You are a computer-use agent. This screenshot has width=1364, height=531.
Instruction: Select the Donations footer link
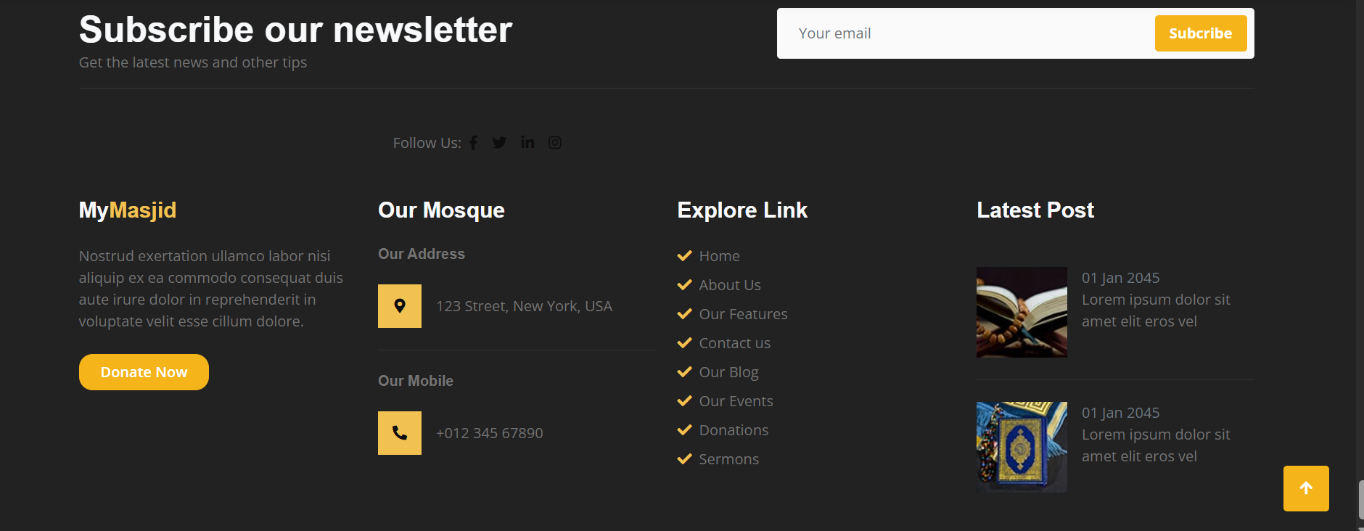pos(734,430)
